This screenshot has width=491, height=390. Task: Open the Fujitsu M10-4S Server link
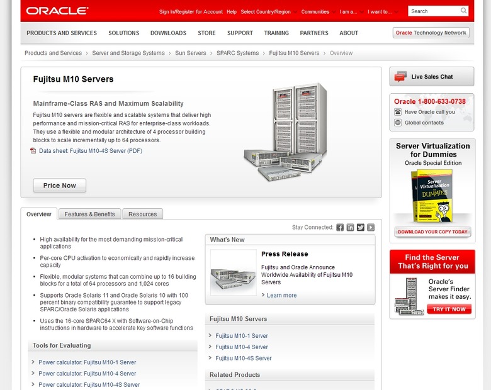(244, 358)
